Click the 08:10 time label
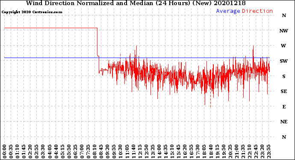295x160 pixels. pyautogui.click(x=94, y=152)
